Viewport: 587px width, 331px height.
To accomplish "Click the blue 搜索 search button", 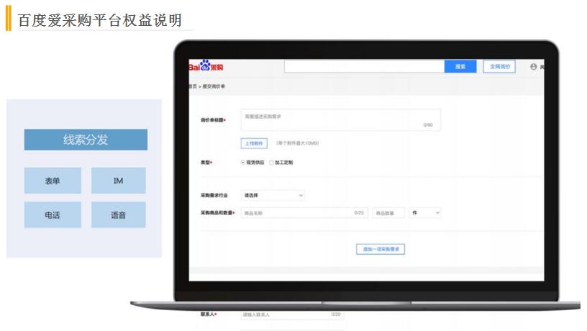I will point(460,66).
